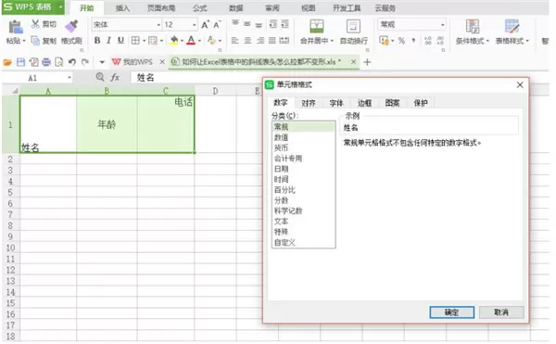Open the 插入 ribbon tab
Image resolution: width=556 pixels, height=344 pixels.
click(x=122, y=8)
